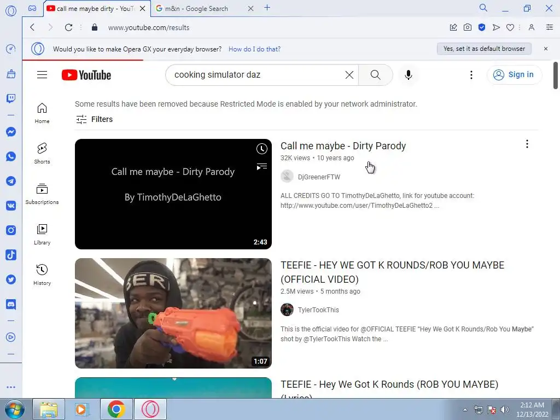Image resolution: width=560 pixels, height=420 pixels.
Task: Open DjGreenerFTW channel
Action: (319, 177)
